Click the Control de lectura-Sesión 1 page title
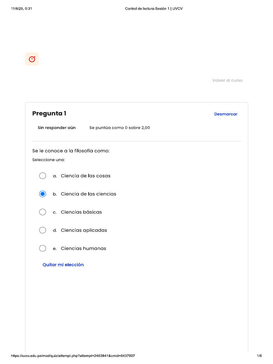Screen dimensions: 273x364 (x=154, y=9)
